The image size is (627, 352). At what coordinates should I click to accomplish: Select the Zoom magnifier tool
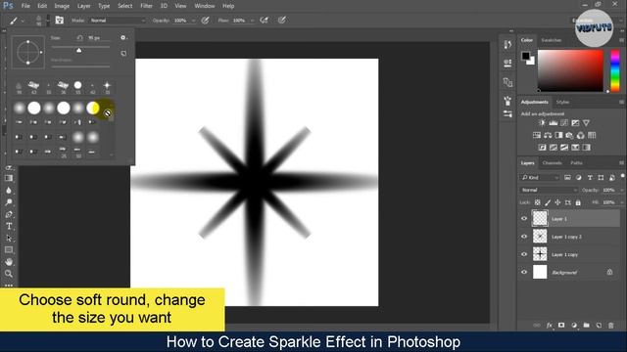9,274
